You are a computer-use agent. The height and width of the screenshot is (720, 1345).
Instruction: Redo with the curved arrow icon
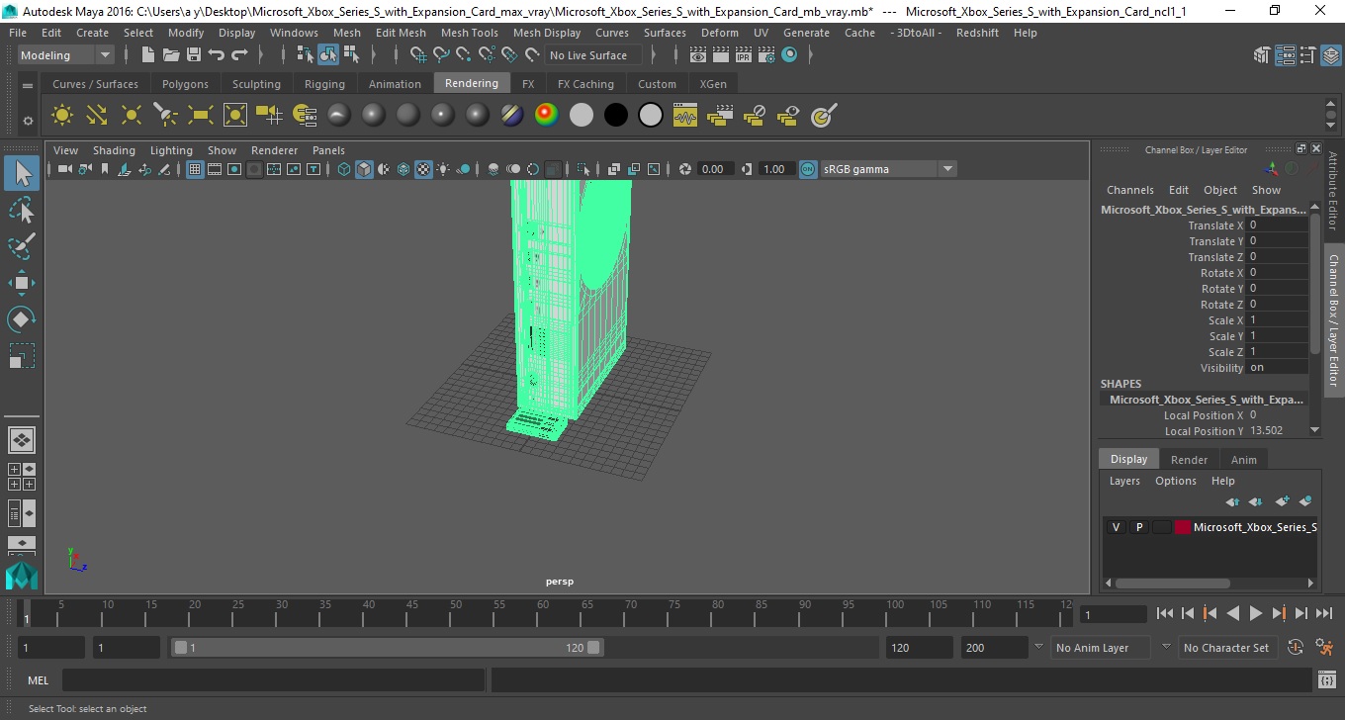click(x=239, y=55)
